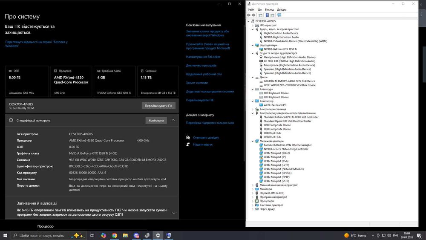Screen dimensions: 426x240
Task: Open File Explorer from the taskbar
Action: pyautogui.click(x=125, y=235)
